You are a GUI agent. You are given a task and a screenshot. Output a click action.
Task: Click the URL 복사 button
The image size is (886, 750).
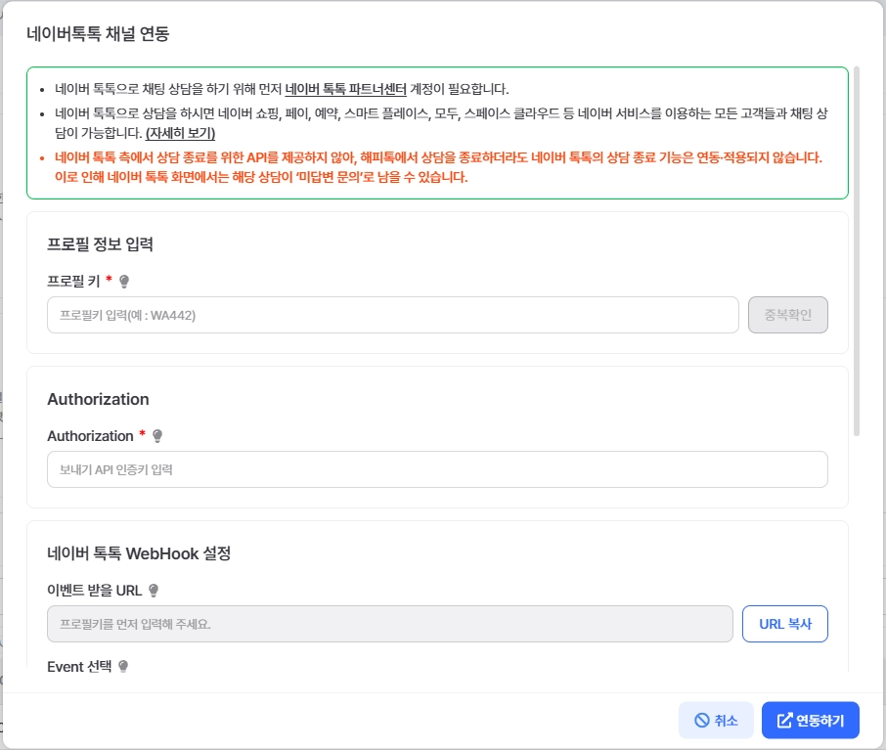click(x=784, y=624)
